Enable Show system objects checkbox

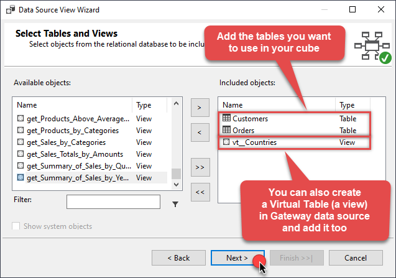click(16, 226)
